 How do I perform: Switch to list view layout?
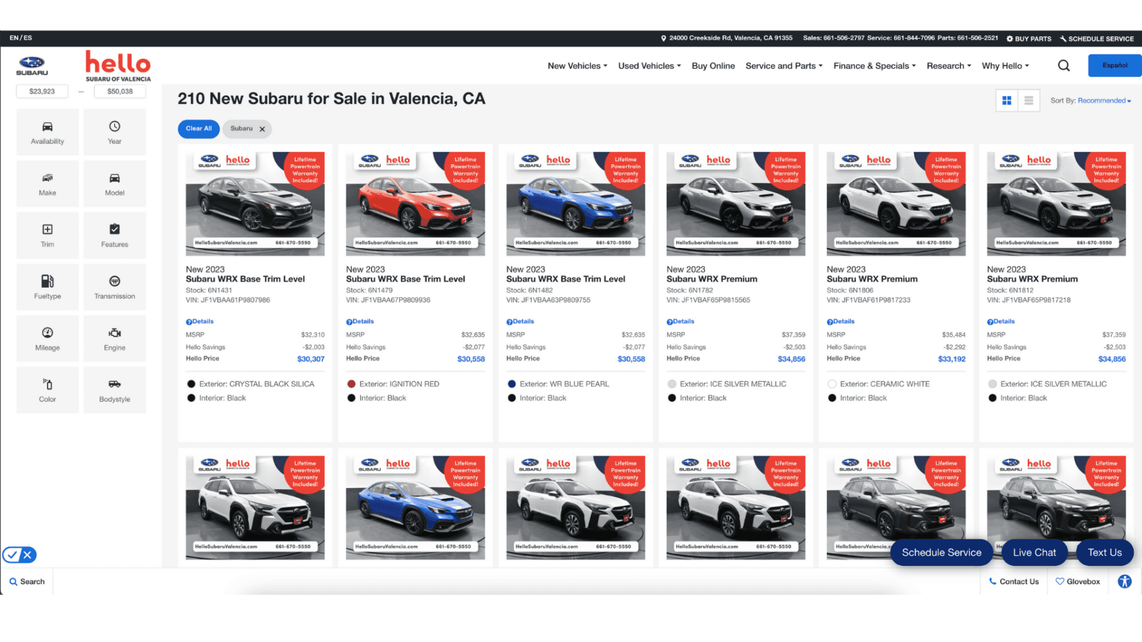pos(1028,100)
